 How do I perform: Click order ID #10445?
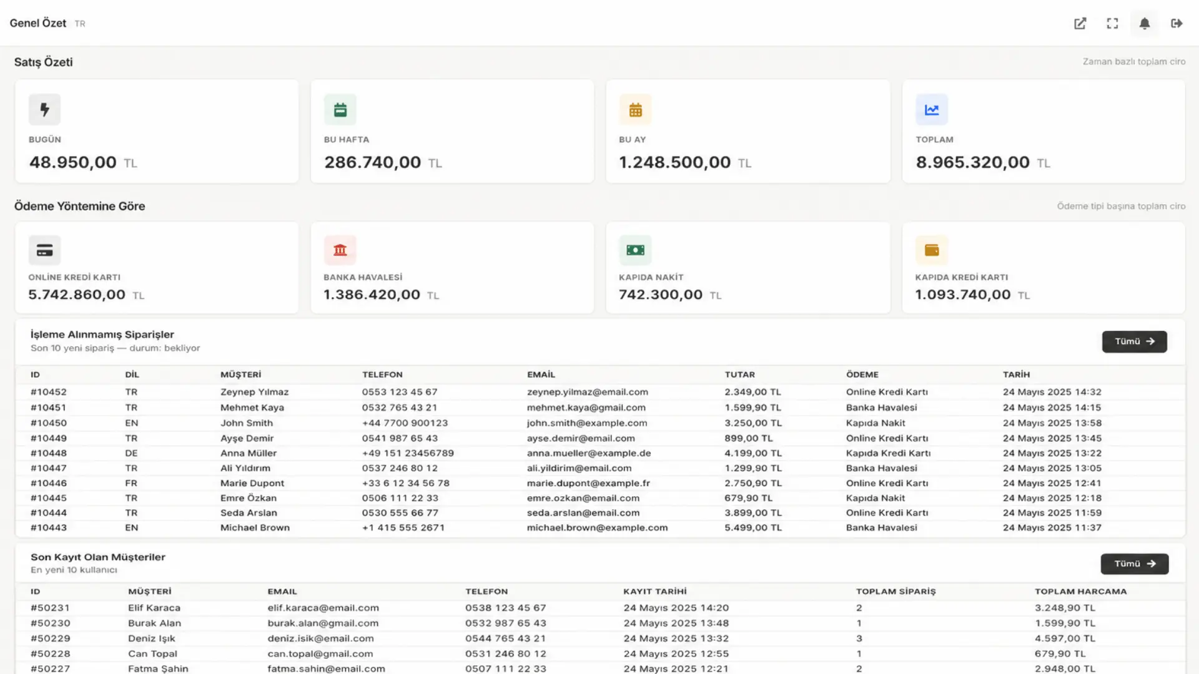coord(49,498)
